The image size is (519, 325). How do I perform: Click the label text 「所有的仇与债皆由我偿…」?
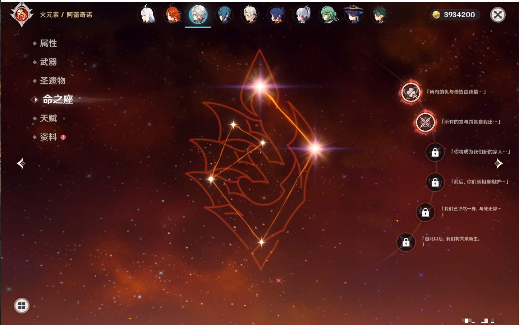click(x=456, y=92)
